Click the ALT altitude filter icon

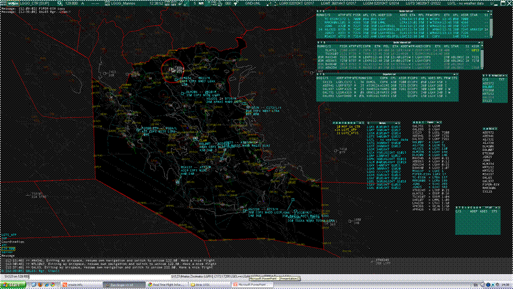pos(221,4)
